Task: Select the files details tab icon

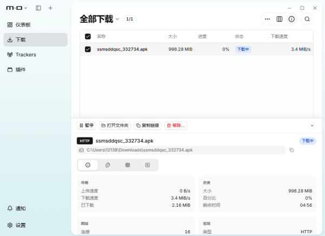Action: click(x=108, y=165)
